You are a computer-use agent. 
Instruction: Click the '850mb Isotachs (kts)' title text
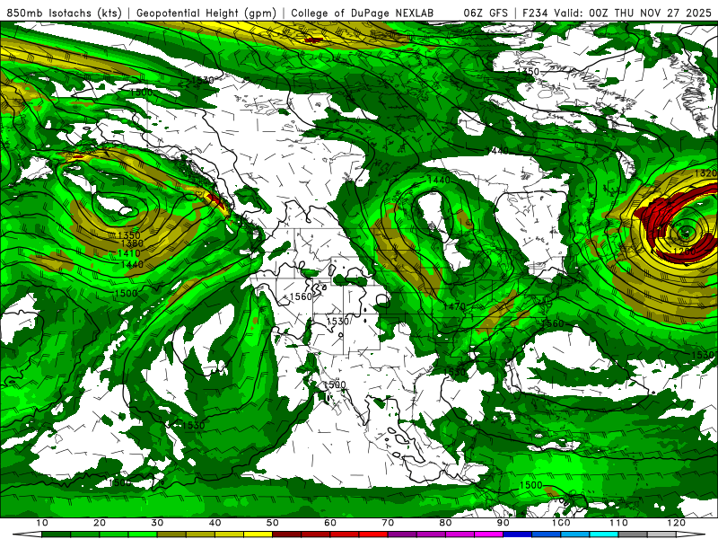point(65,13)
